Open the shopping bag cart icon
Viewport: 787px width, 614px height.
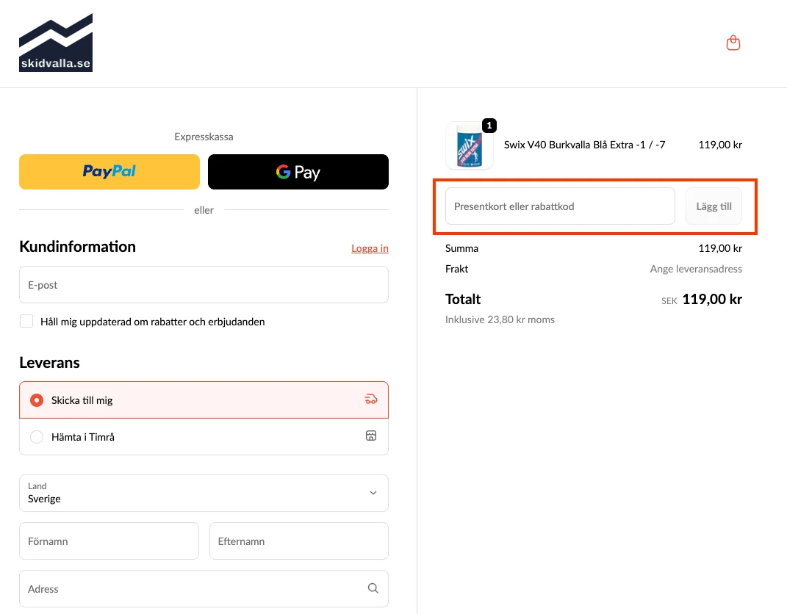point(733,43)
